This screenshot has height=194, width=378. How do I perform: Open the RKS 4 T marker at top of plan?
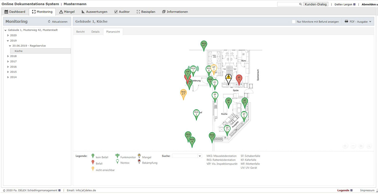[204, 45]
